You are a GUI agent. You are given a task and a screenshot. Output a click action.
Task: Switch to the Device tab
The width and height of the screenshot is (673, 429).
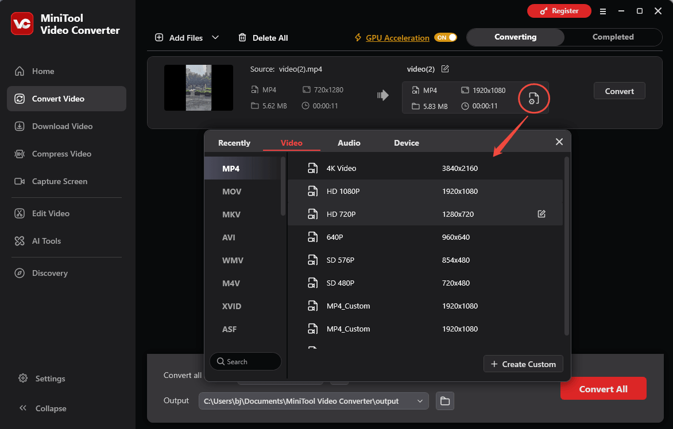tap(407, 143)
